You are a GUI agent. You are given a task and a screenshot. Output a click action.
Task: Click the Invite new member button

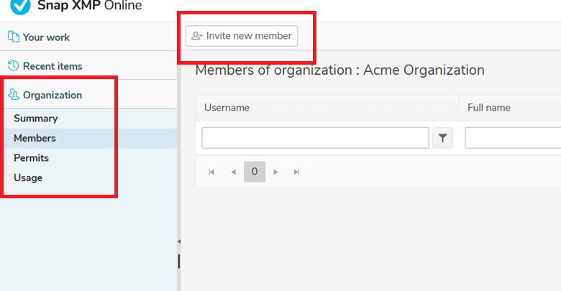pos(242,36)
